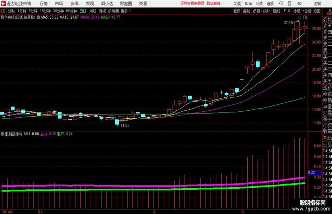Open the 交易 menu
The height and width of the screenshot is (214, 332).
(143, 4)
